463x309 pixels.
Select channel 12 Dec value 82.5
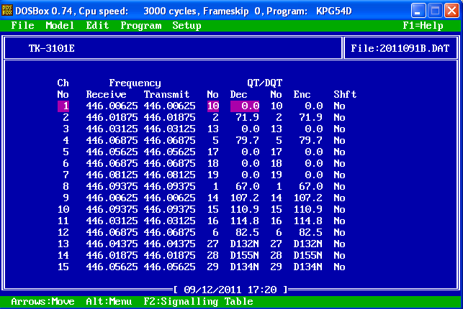tap(248, 232)
